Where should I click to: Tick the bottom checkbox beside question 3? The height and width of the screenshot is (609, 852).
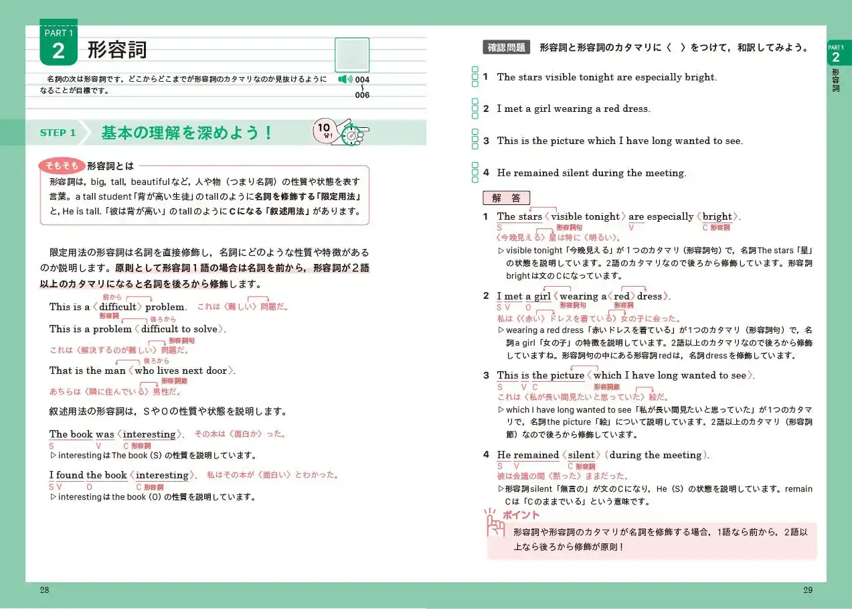click(x=475, y=147)
